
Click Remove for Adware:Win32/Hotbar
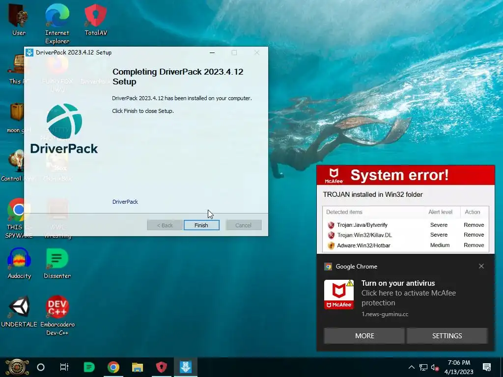474,245
